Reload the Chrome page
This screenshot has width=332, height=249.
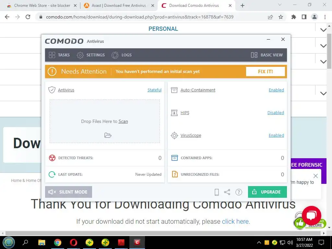coord(28,17)
